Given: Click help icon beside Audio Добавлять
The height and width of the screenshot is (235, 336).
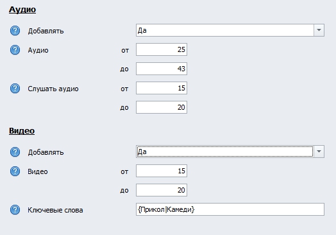Looking at the screenshot, I should (x=15, y=31).
